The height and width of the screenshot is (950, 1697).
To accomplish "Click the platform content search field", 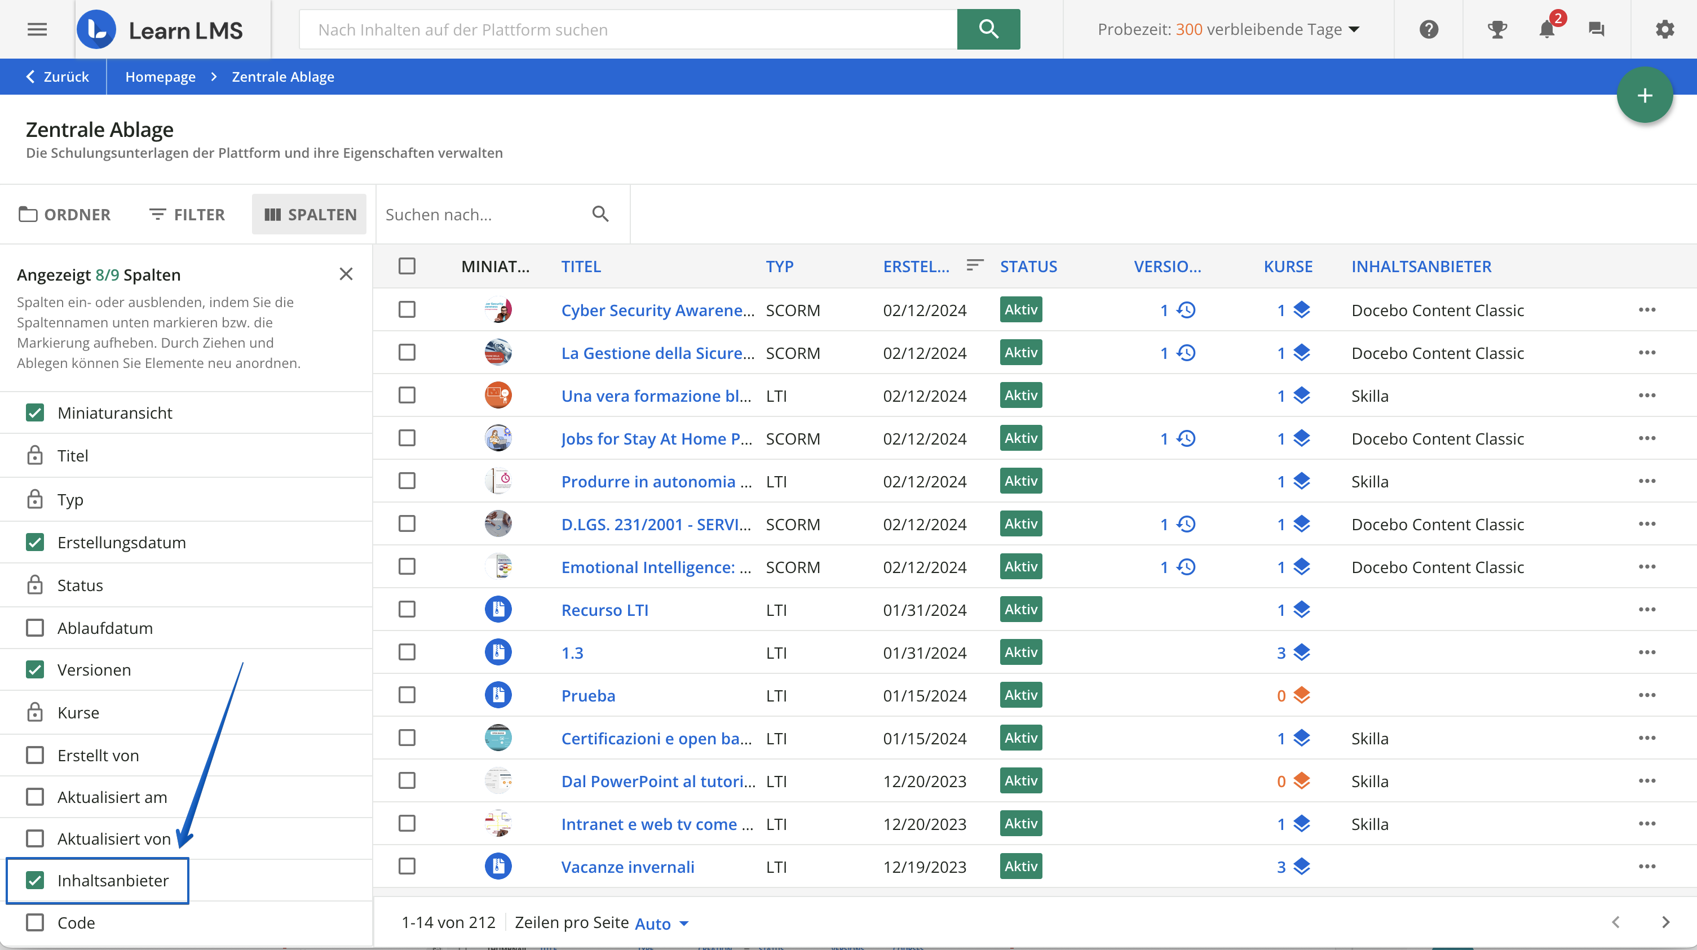I will click(628, 29).
